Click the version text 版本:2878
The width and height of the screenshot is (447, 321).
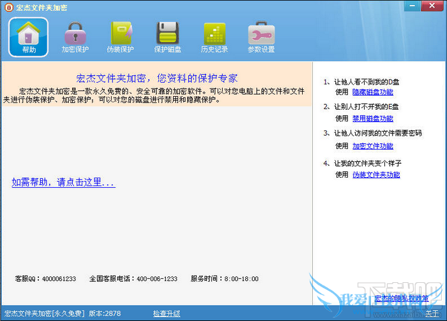click(105, 313)
